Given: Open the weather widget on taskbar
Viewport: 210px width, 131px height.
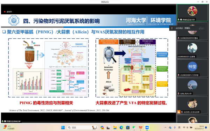Looking at the screenshot, I should [8, 128].
